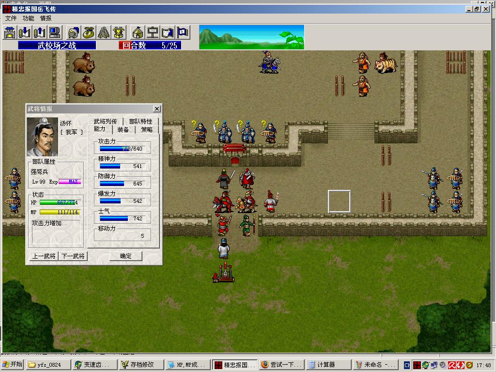Switch to the 未命名 taskbar window

[x=374, y=365]
